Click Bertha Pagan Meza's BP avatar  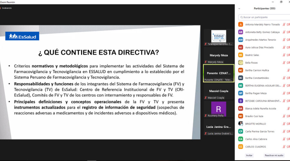[241, 93]
